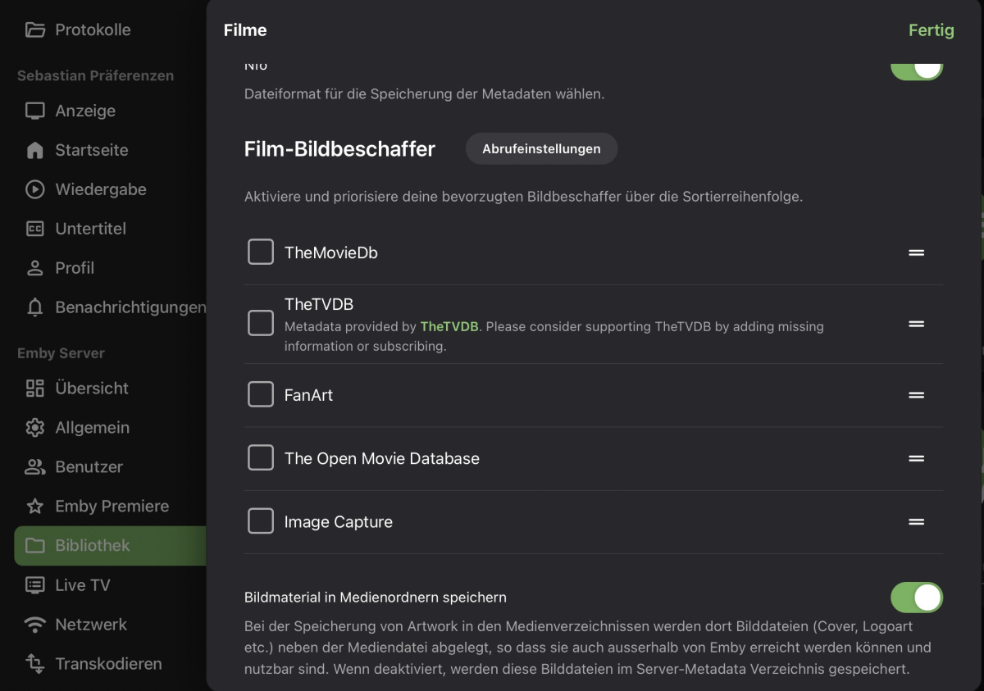The image size is (984, 691).
Task: Turn off the Nfo metadata toggle
Action: pyautogui.click(x=917, y=67)
